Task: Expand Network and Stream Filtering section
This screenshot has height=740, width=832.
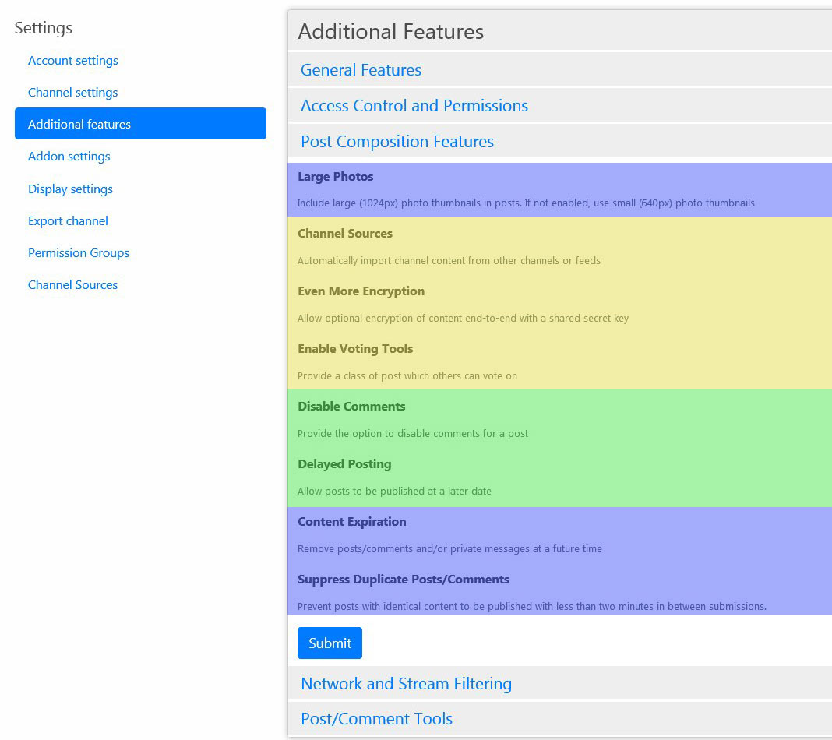Action: (x=406, y=684)
